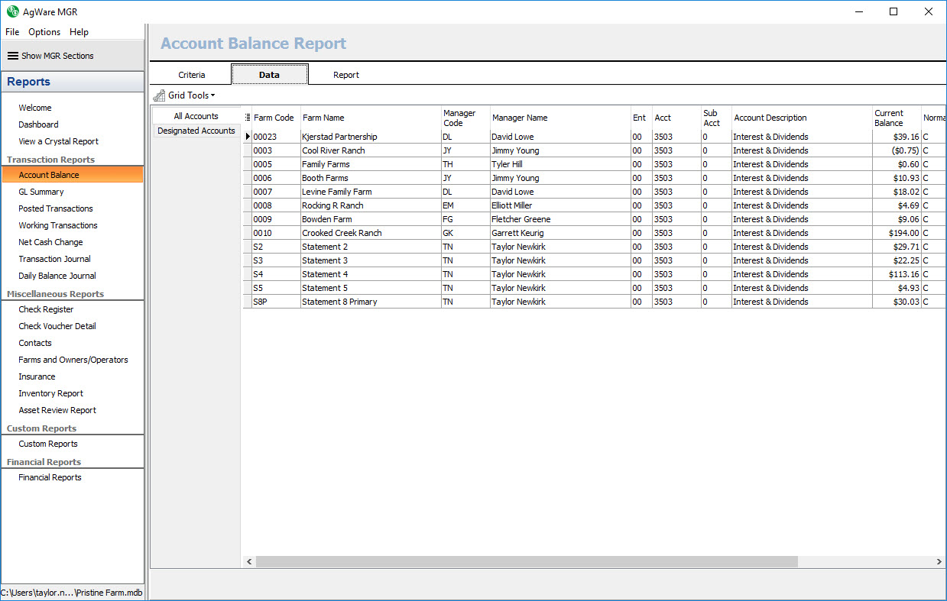Select the Designated Accounts tab
This screenshot has width=947, height=601.
click(196, 131)
